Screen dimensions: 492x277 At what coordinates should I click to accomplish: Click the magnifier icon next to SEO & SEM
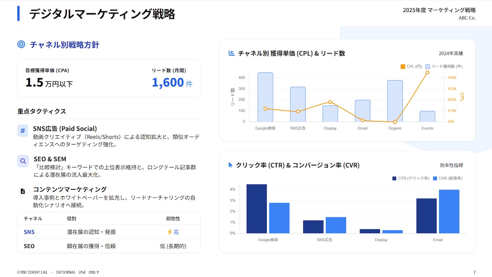(x=23, y=161)
